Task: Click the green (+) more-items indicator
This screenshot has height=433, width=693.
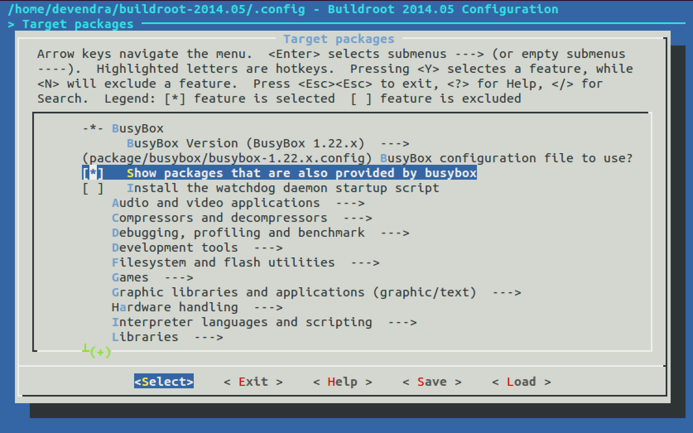Action: (100, 352)
